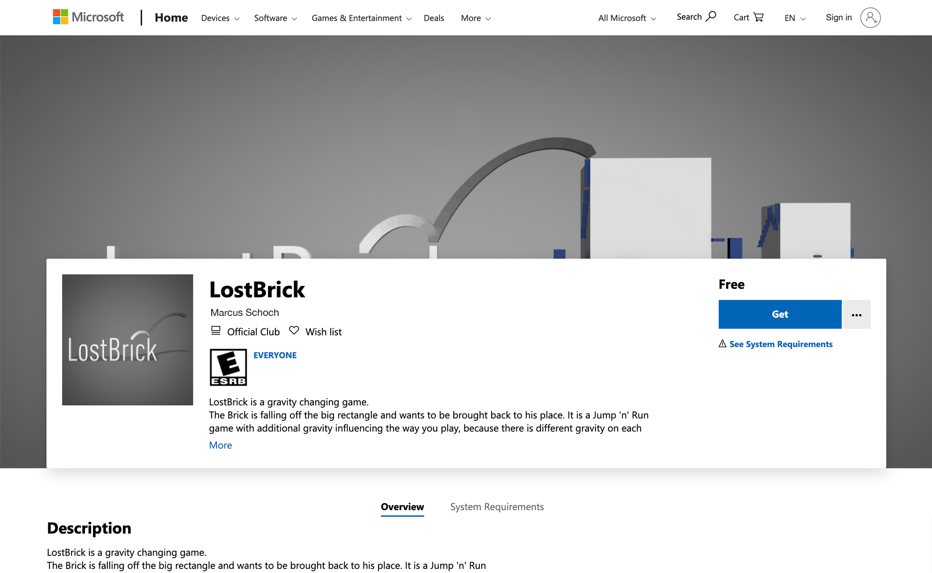
Task: Click the Official Club icon
Action: (216, 331)
